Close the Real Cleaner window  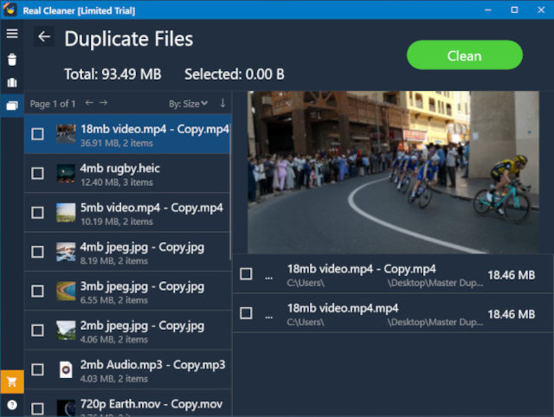click(x=541, y=10)
